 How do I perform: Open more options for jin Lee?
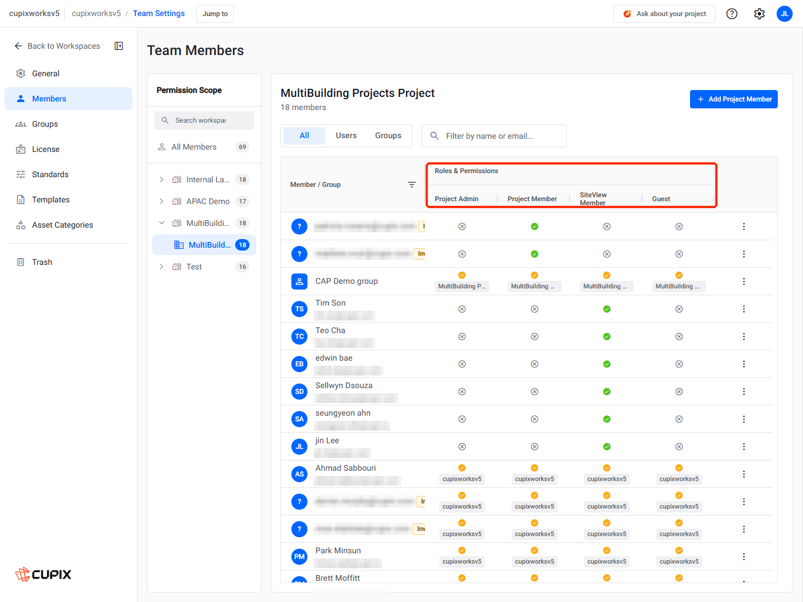point(744,447)
